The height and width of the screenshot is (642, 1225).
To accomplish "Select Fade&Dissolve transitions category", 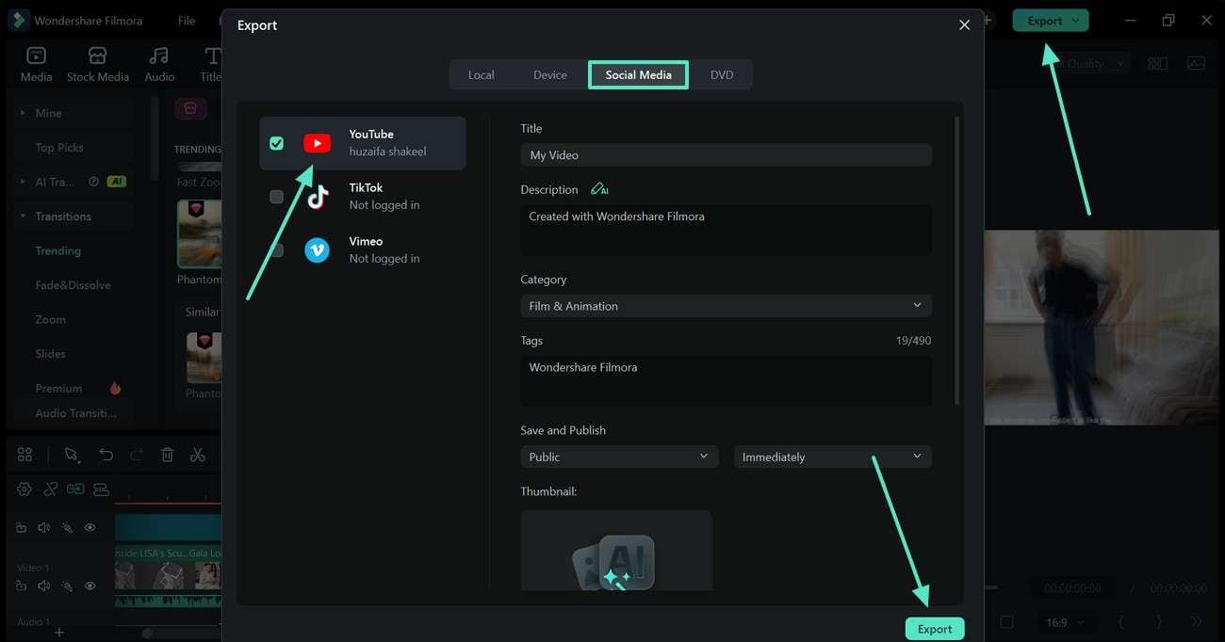I will point(73,285).
